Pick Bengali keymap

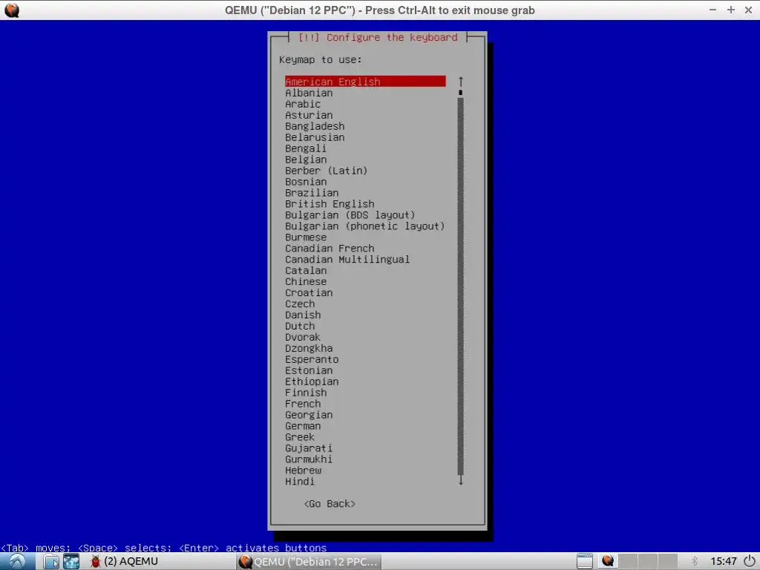(x=306, y=148)
